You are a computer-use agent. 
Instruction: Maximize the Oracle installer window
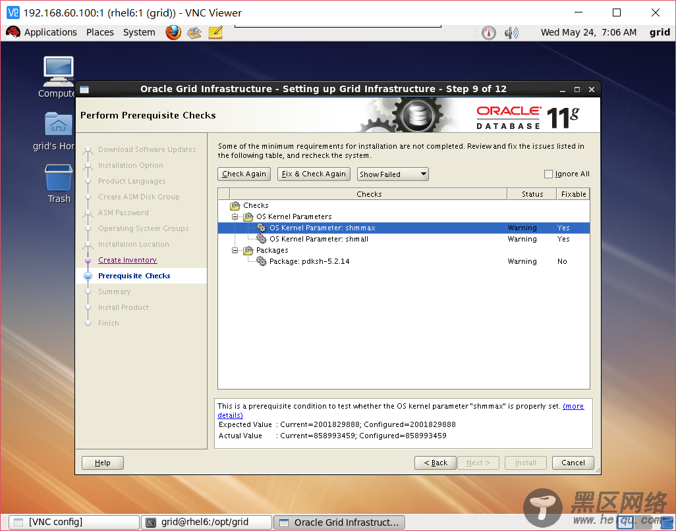(x=577, y=89)
